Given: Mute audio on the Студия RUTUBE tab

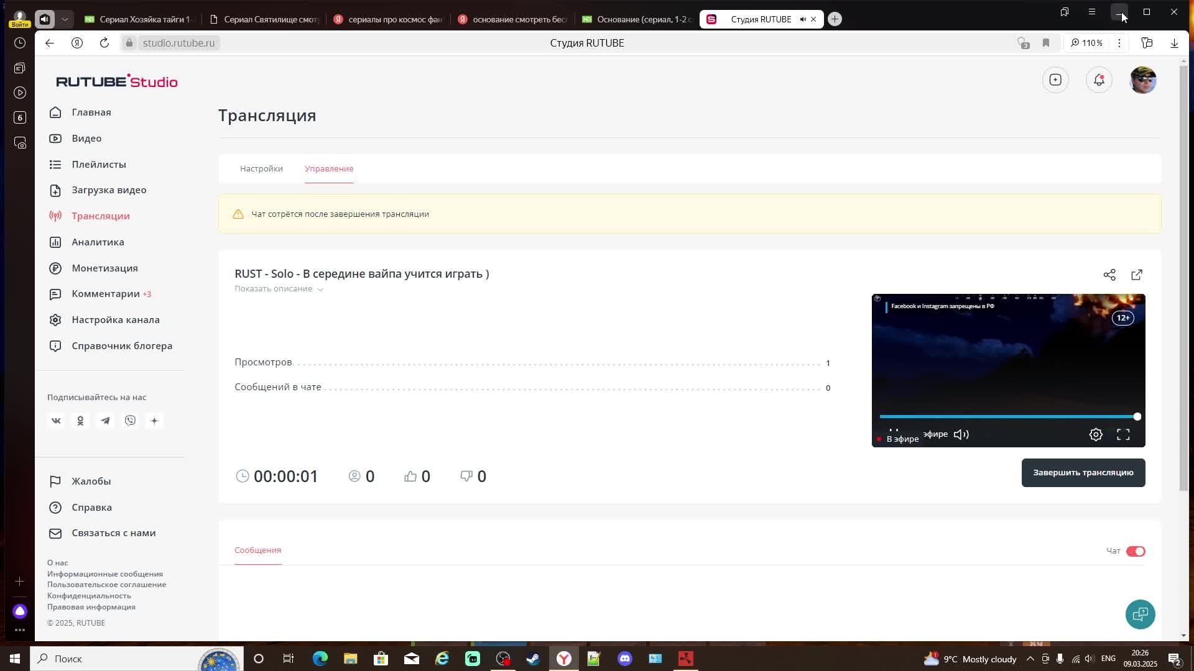Looking at the screenshot, I should [803, 19].
